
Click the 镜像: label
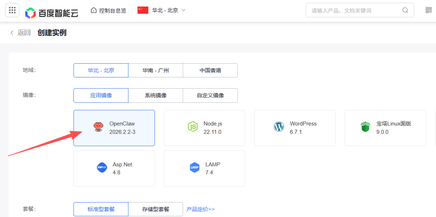click(29, 95)
